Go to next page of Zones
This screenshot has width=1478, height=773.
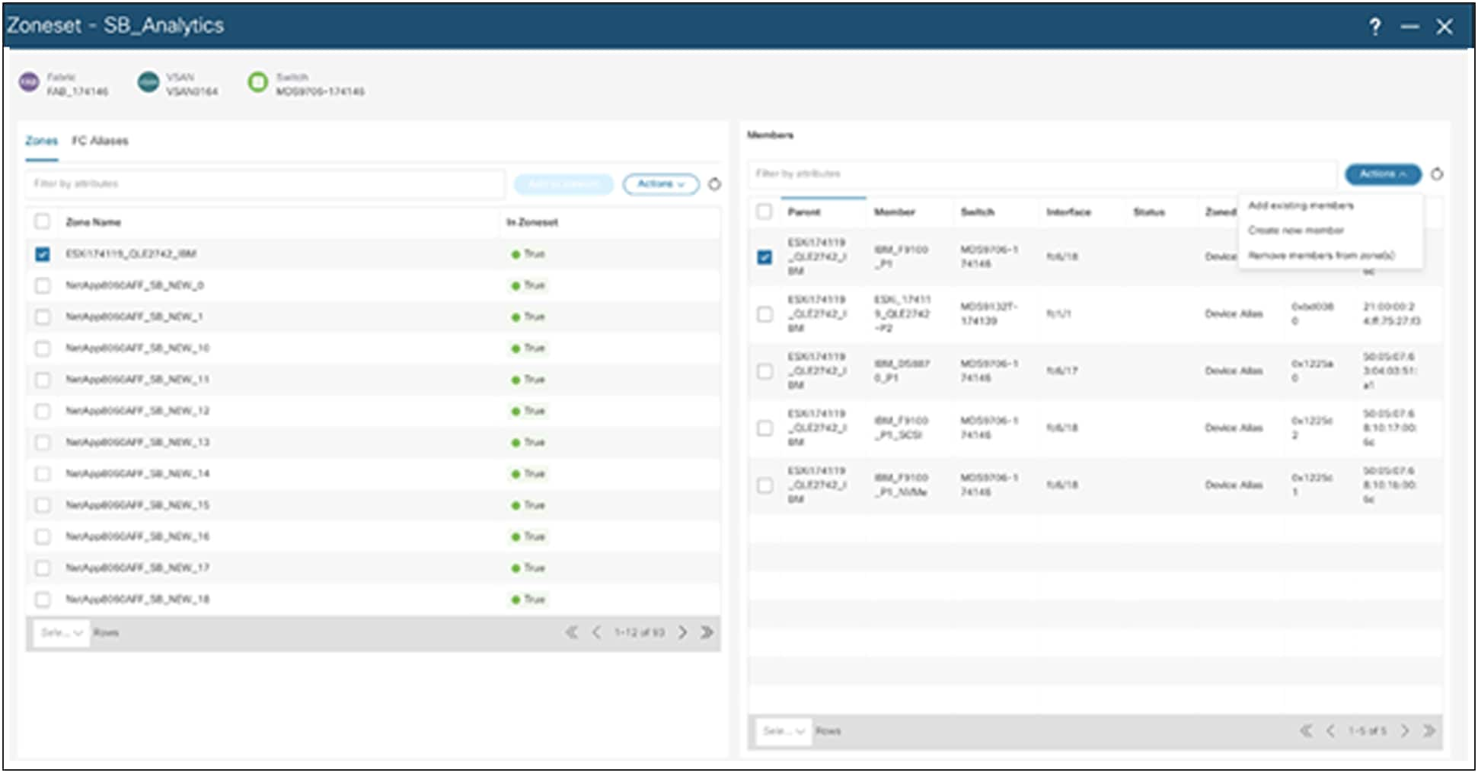(x=682, y=632)
